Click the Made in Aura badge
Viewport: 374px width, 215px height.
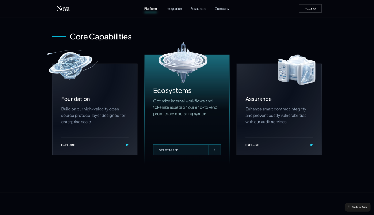(x=358, y=207)
